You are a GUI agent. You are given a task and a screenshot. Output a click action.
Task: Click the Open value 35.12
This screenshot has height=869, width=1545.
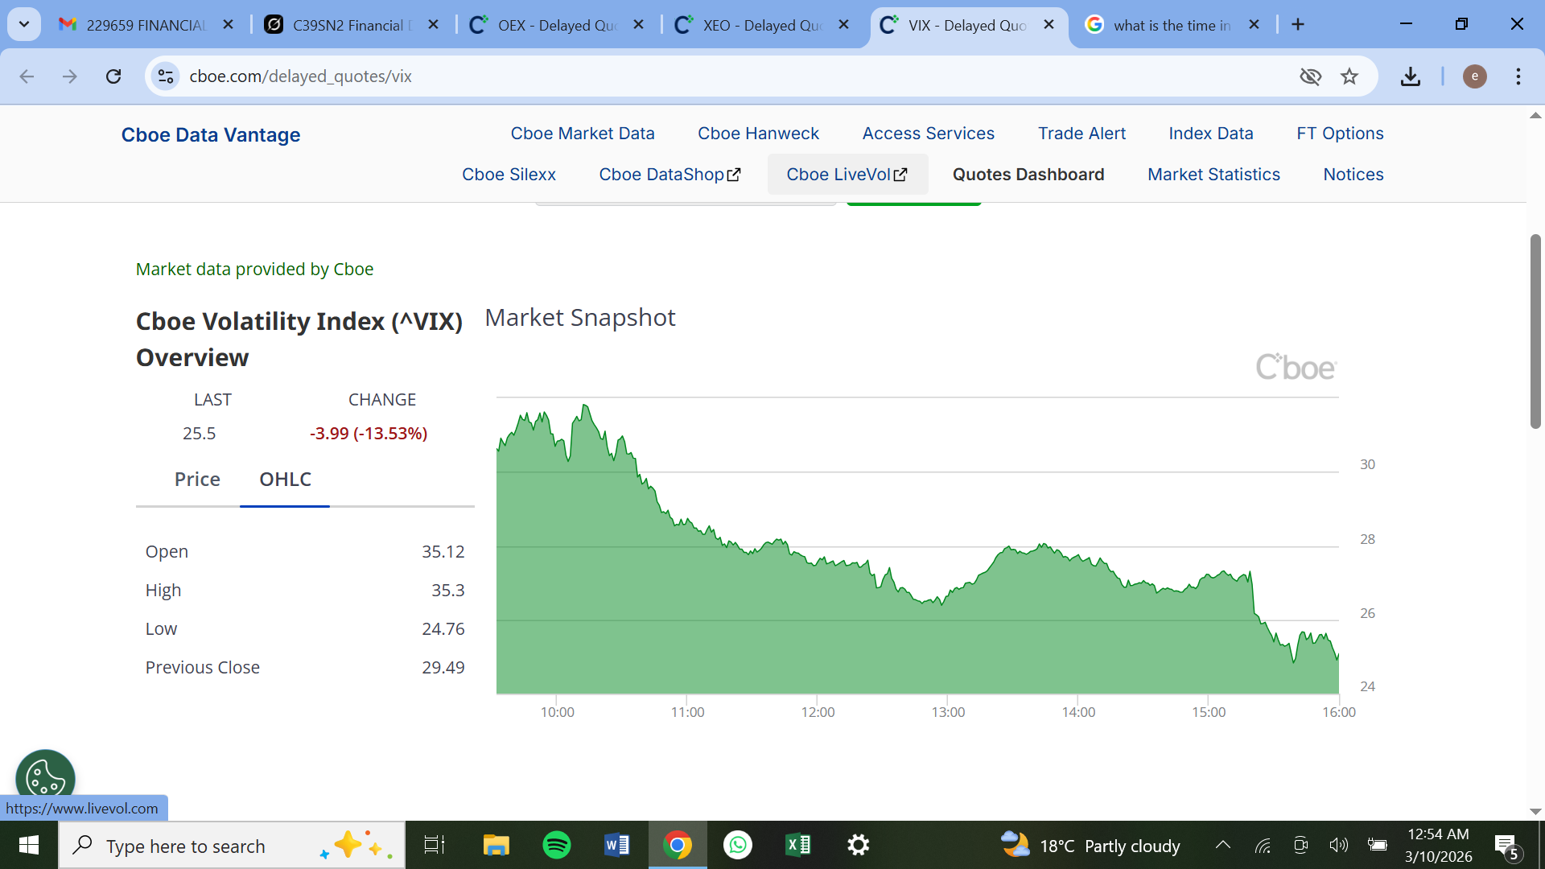[x=443, y=552]
